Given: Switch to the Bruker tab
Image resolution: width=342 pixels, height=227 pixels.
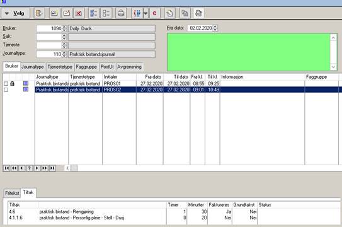Looking at the screenshot, I should pos(11,66).
